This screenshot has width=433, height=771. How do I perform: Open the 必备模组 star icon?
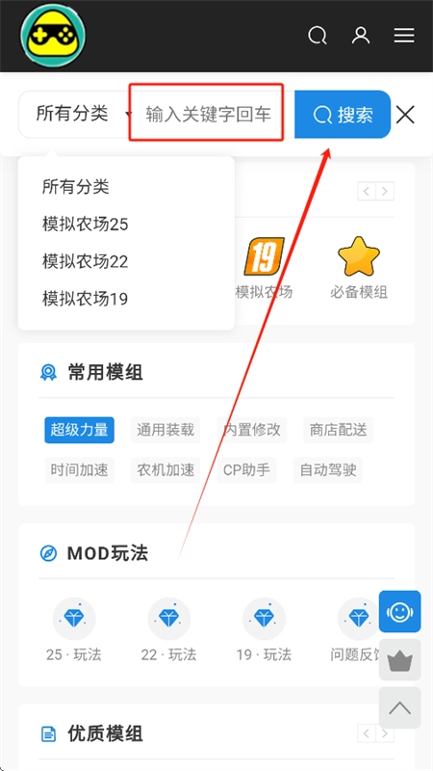tap(359, 256)
